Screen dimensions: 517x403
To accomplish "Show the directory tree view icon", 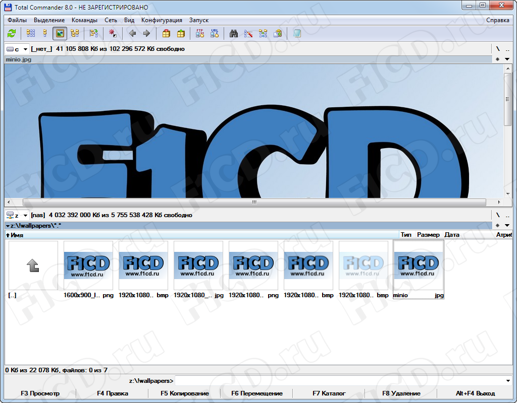I will click(x=75, y=33).
